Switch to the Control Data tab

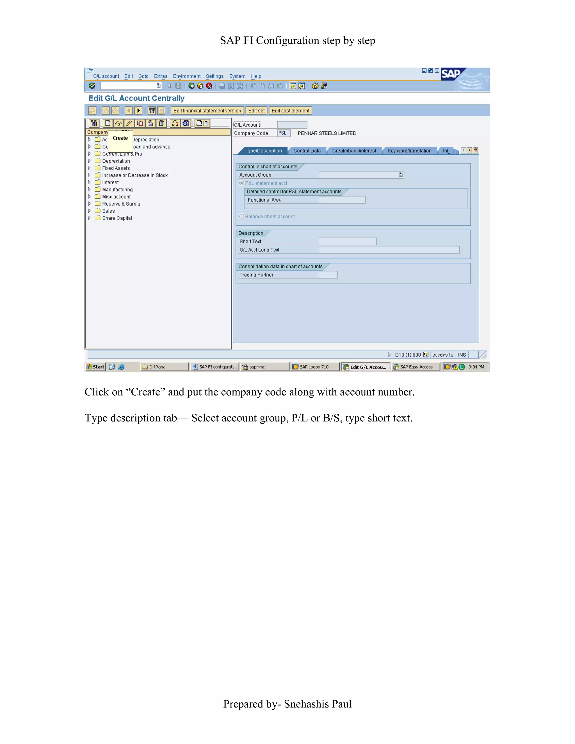[307, 150]
